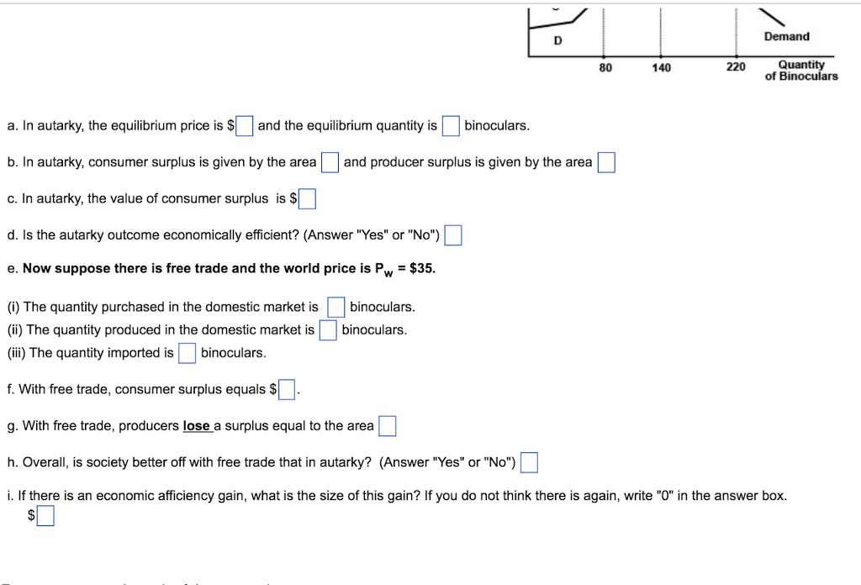Select the quantity produced answer box
The width and height of the screenshot is (861, 585).
(x=328, y=330)
